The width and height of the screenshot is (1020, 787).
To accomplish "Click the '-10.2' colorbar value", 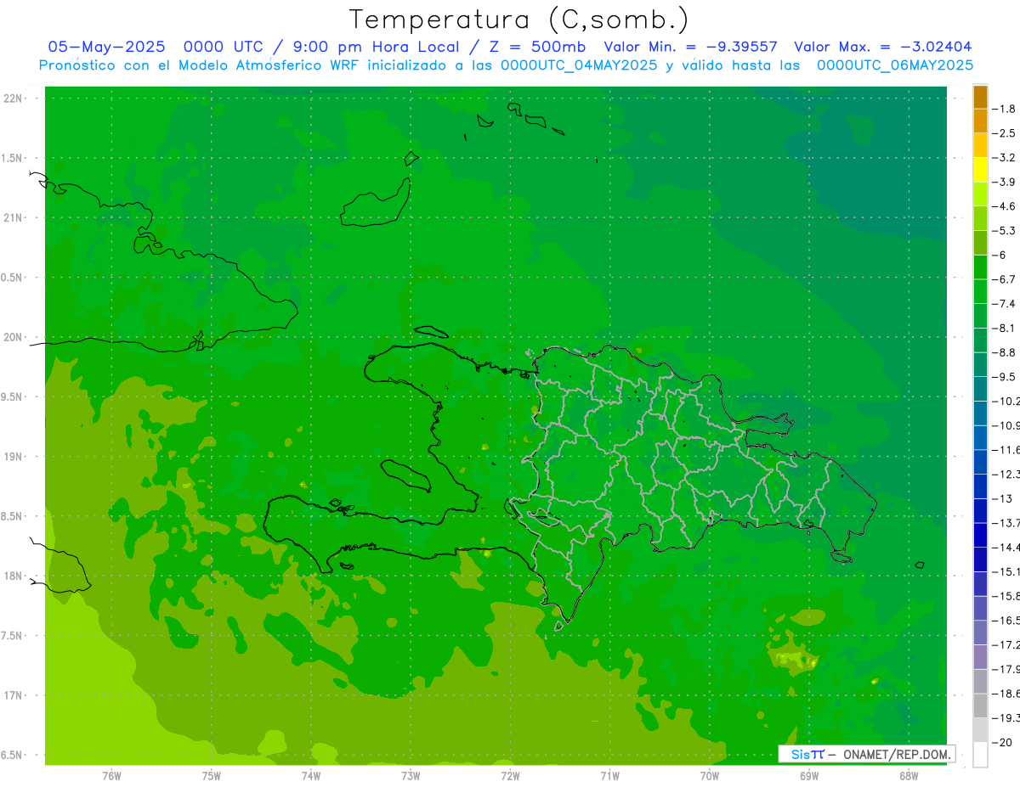I will pos(1008,401).
